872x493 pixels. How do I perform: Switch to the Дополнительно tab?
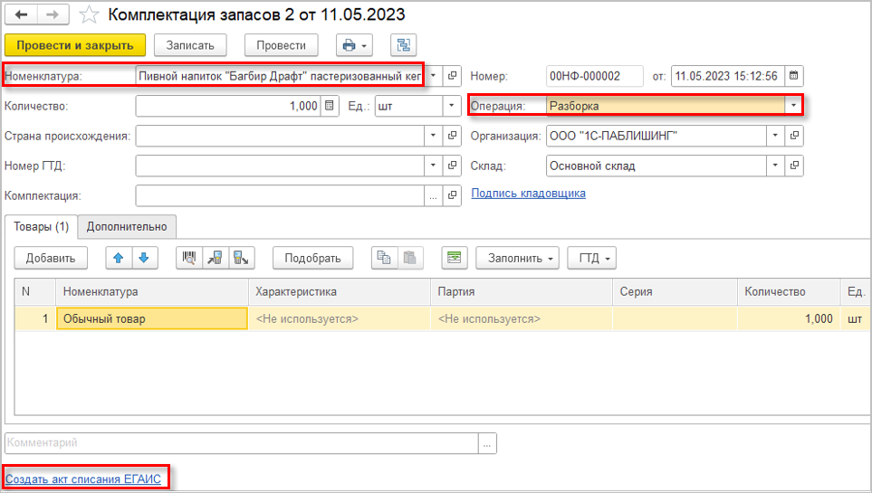click(127, 226)
